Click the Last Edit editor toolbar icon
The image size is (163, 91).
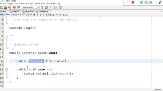point(13,15)
